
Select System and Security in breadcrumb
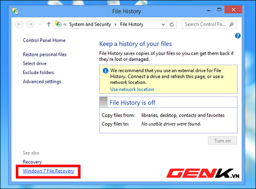90,25
